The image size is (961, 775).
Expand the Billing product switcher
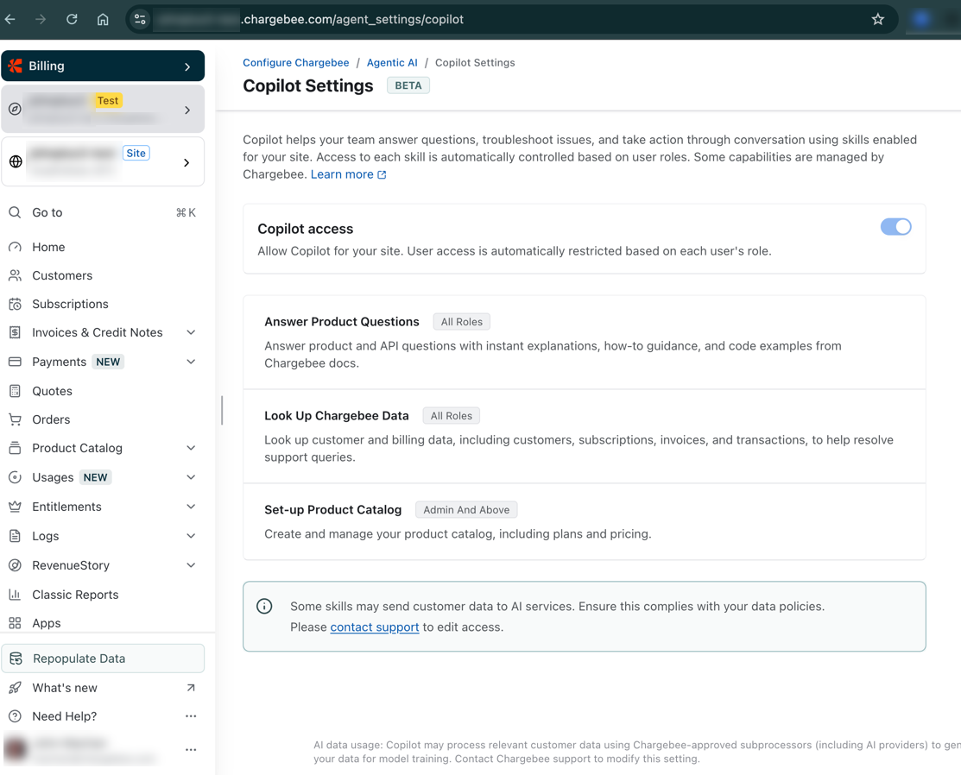pyautogui.click(x=187, y=66)
